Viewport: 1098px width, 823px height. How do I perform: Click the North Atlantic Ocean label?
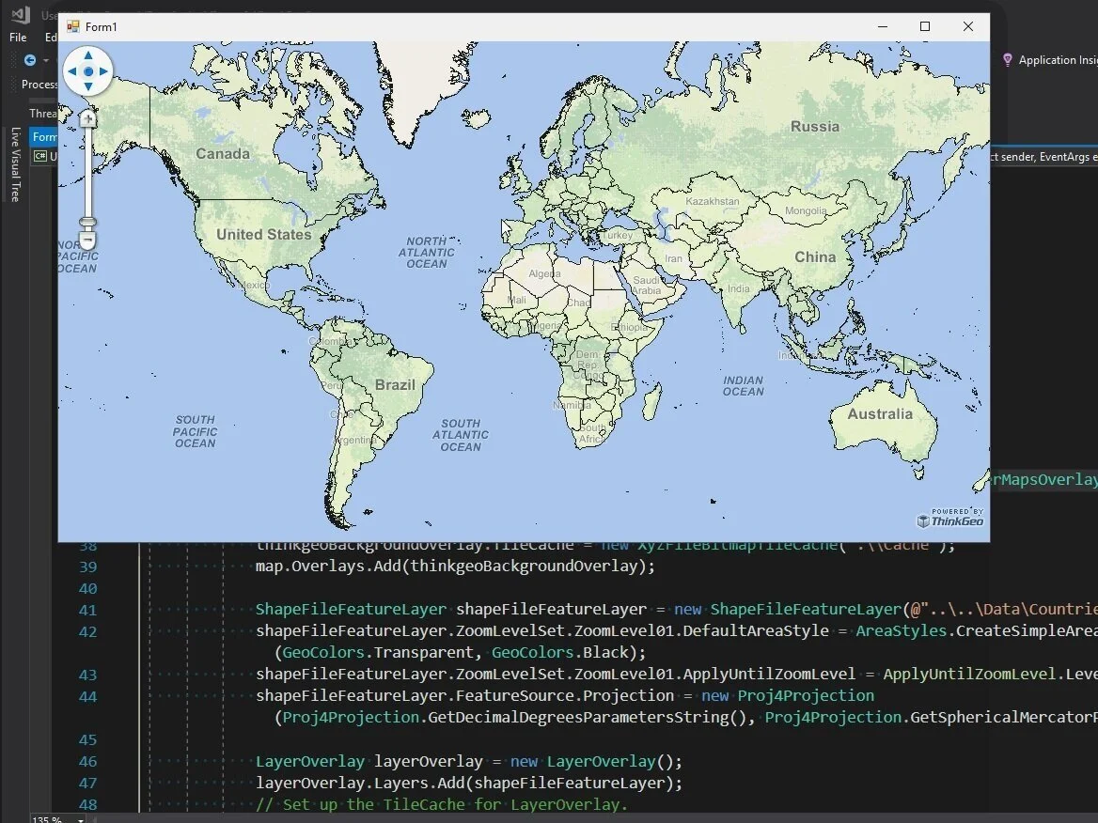click(427, 252)
